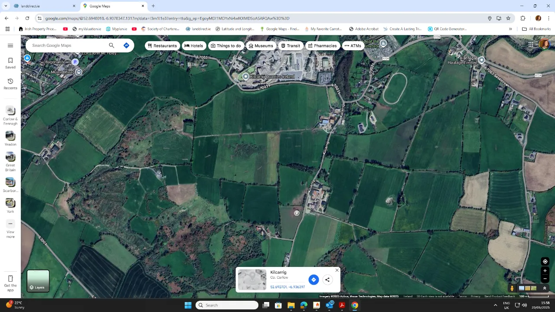Open the Layers panel icon
Screen dimensions: 555x312
(x=38, y=280)
